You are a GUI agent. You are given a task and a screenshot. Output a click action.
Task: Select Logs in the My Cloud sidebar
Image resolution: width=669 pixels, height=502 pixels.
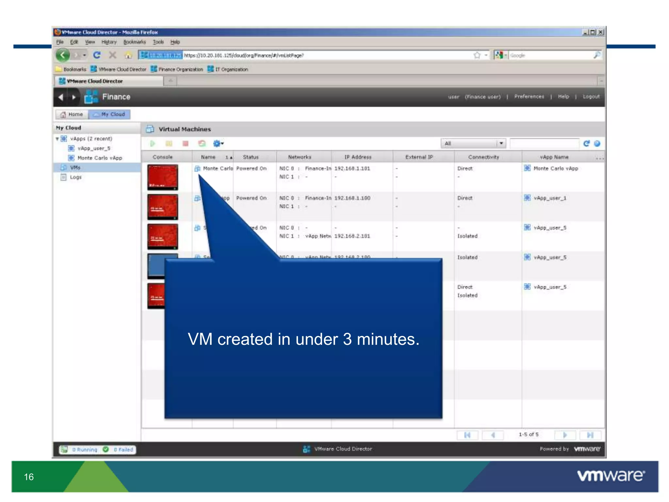[x=75, y=177]
